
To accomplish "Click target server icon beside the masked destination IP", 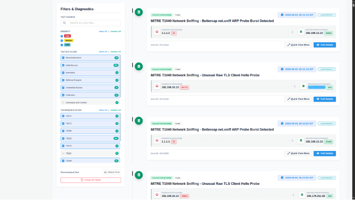I will [303, 86].
